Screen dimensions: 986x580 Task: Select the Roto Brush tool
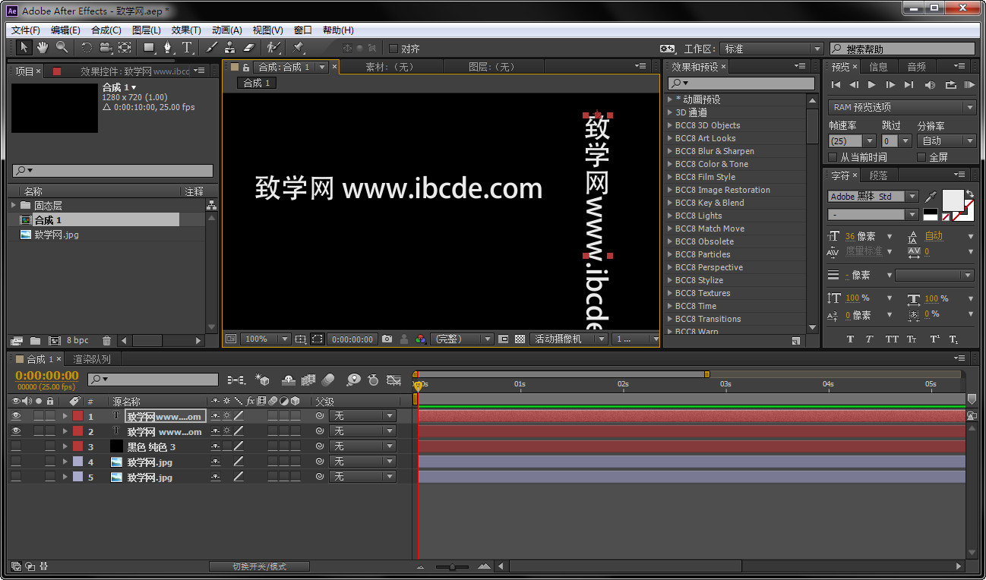point(273,48)
